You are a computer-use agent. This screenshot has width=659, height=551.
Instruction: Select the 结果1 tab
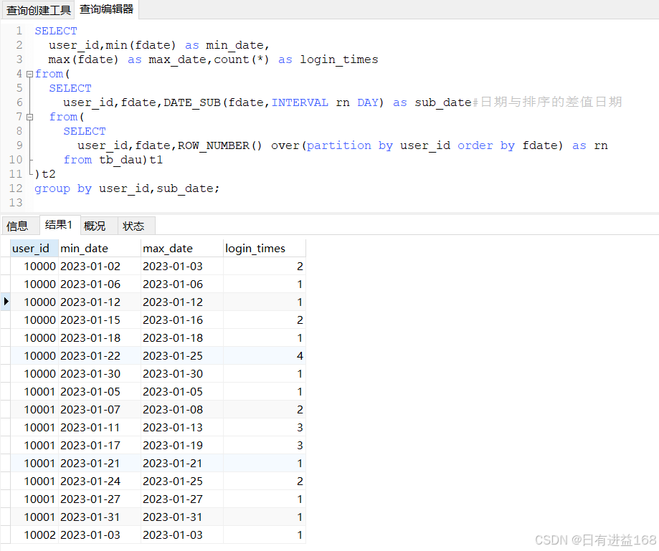59,225
